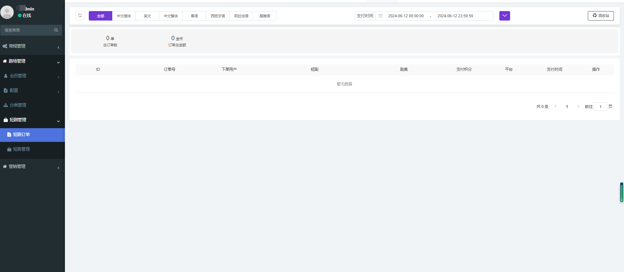Click the refresh icon button
The image size is (624, 272).
point(80,16)
